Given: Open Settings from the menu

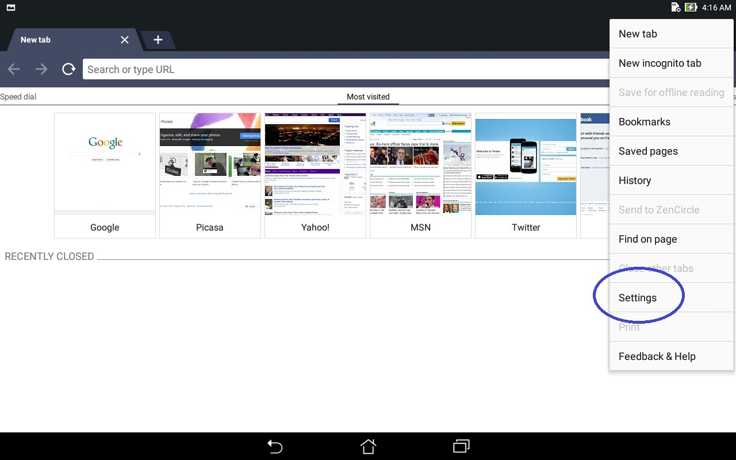Looking at the screenshot, I should click(672, 298).
